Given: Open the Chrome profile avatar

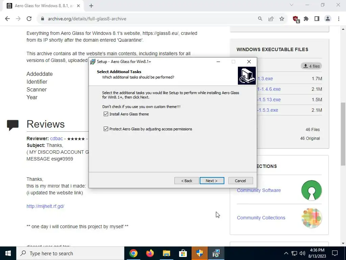Looking at the screenshot, I should pos(328,19).
